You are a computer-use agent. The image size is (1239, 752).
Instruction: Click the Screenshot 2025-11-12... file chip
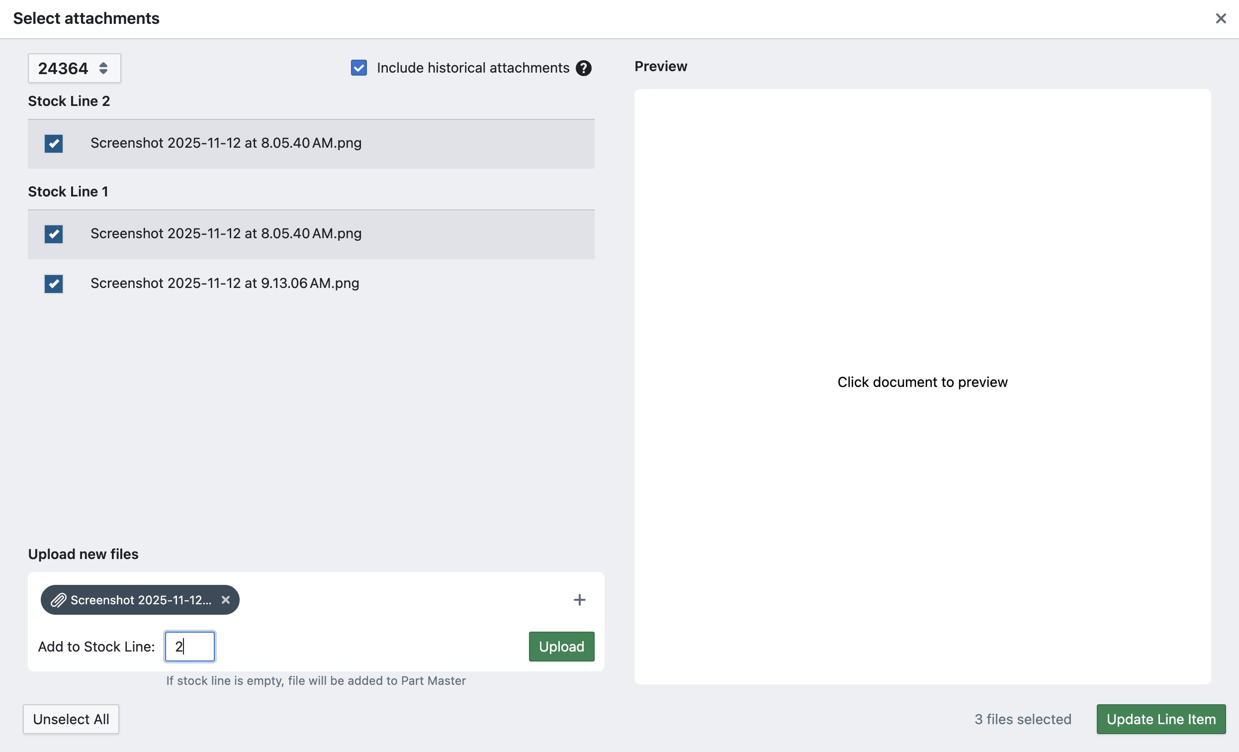click(140, 600)
